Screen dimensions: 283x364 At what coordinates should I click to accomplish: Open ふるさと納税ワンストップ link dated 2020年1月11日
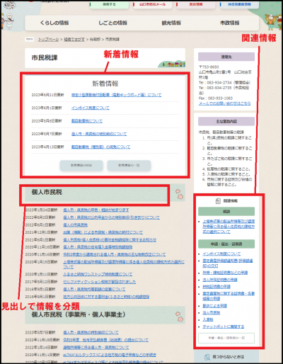coord(98,274)
